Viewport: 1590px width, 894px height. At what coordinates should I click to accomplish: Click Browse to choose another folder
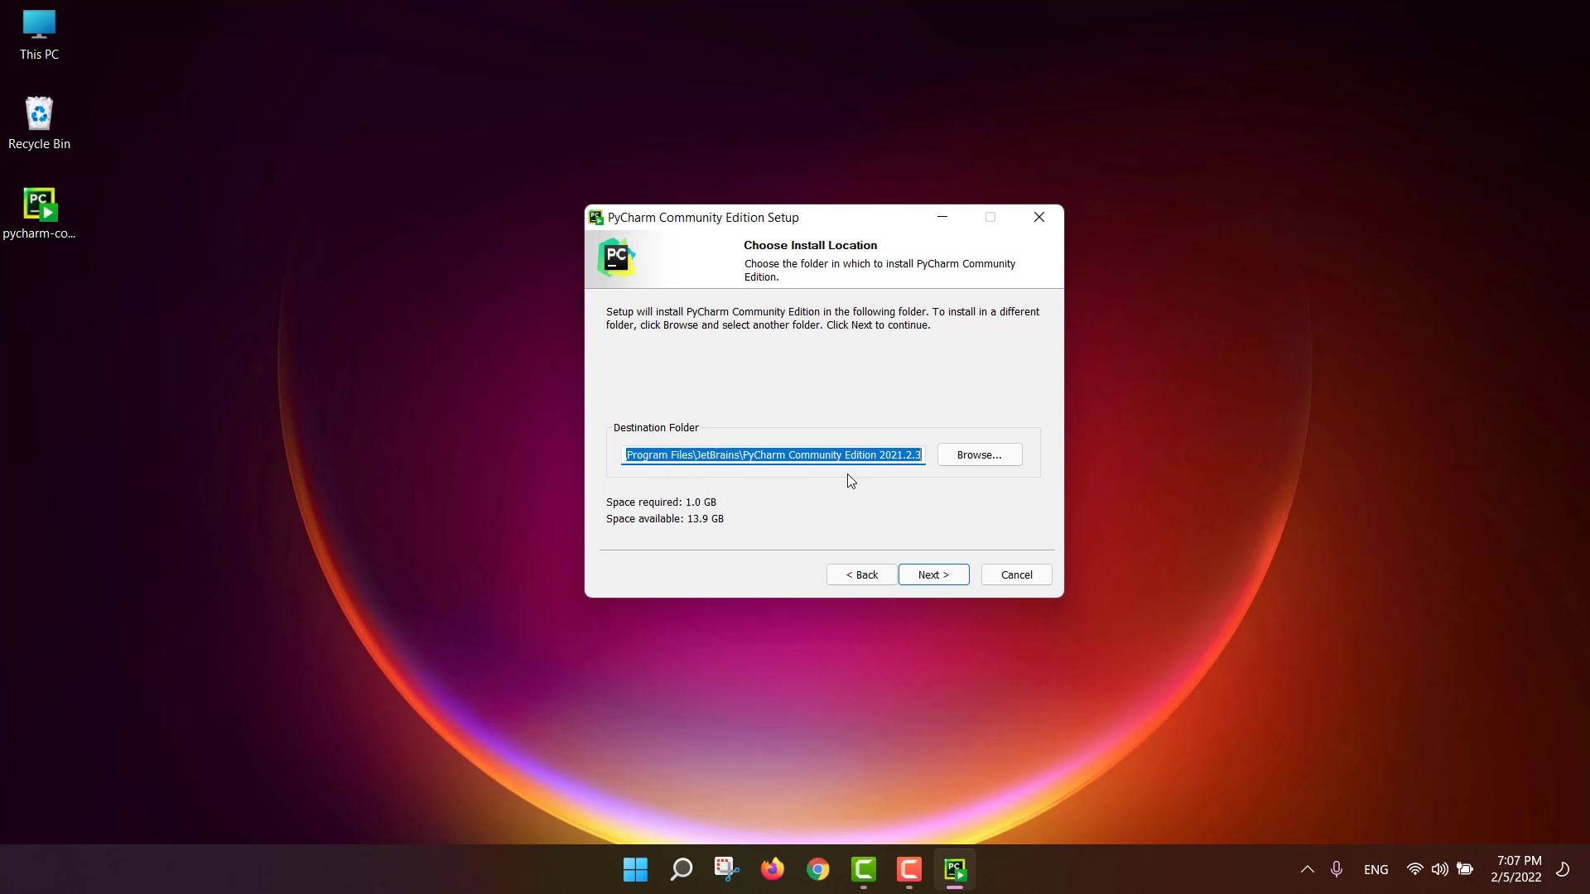point(979,454)
